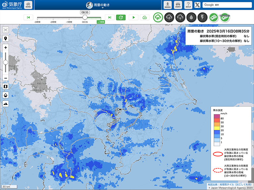Click the time slider handle at 08:35
This screenshot has width=254, height=190.
85,17
